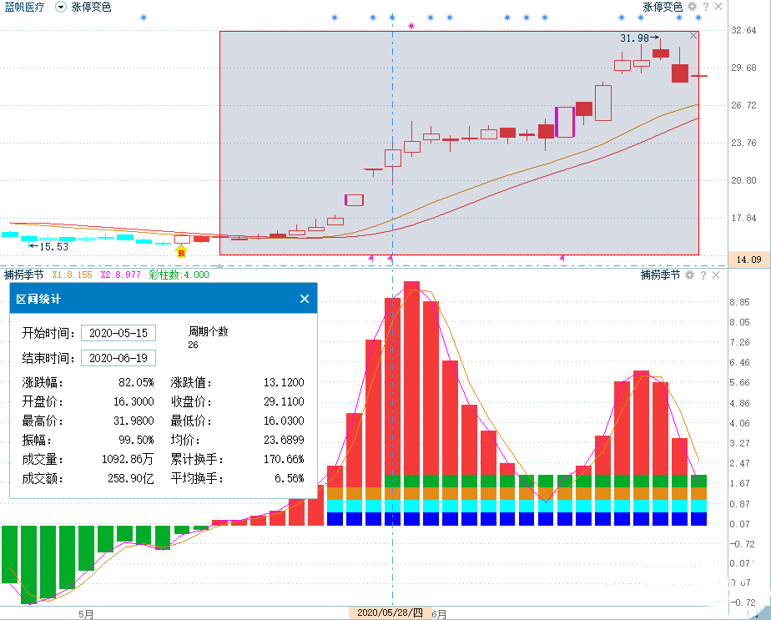
Task: Click the 捕捞季节 indicator name at left
Action: tap(24, 275)
